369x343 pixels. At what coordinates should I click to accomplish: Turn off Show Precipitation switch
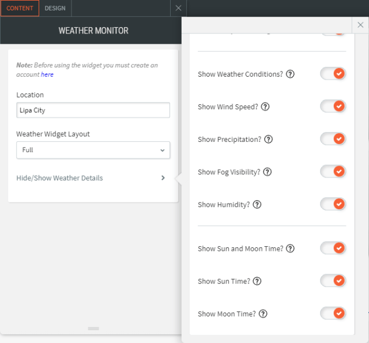pos(333,139)
